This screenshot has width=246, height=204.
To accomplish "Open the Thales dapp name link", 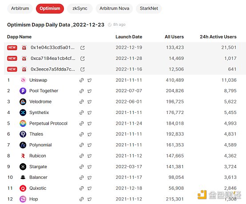I will (x=36, y=134).
